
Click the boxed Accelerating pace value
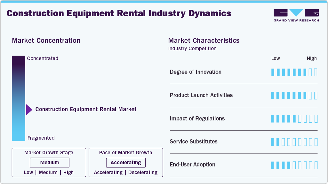tap(126, 163)
